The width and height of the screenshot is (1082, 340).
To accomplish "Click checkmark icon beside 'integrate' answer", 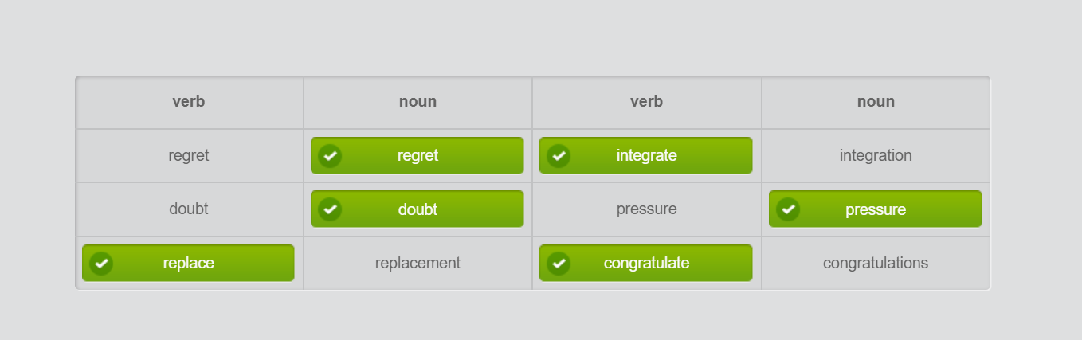I will 559,156.
